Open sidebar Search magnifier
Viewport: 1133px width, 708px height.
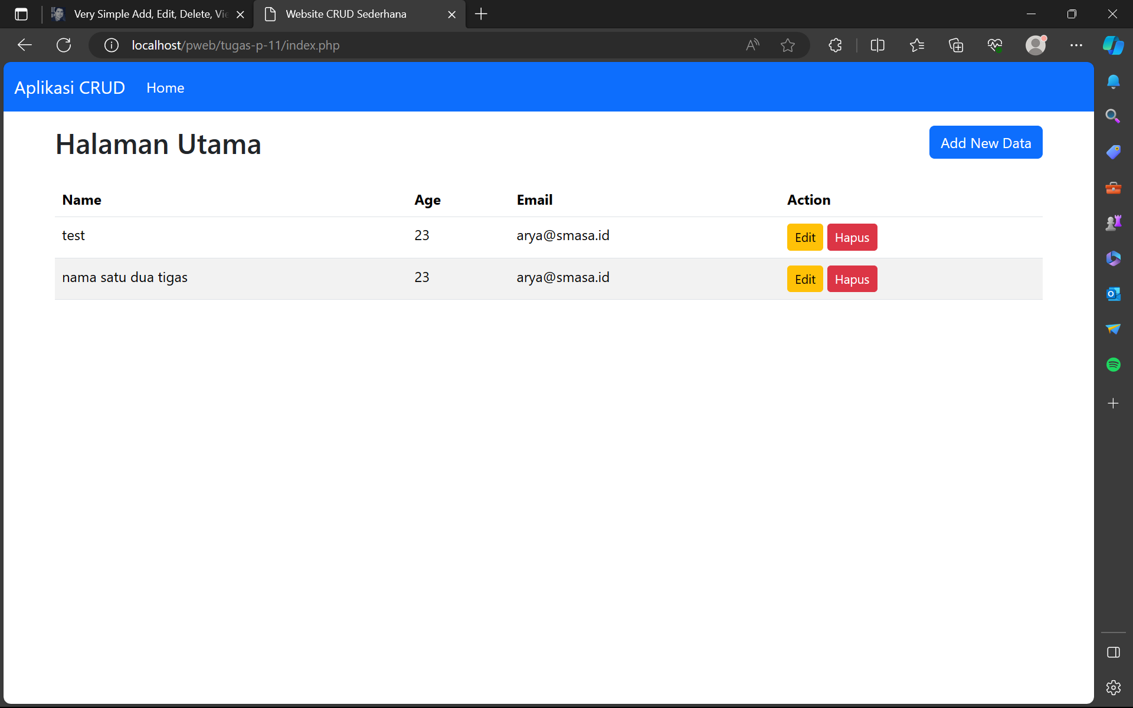coord(1113,116)
